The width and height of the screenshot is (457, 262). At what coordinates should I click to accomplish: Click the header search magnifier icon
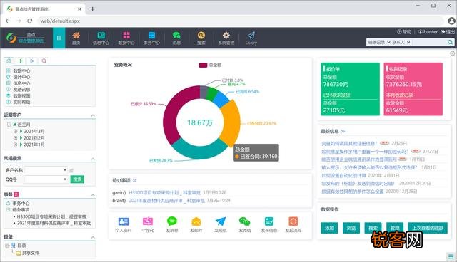[x=450, y=43]
